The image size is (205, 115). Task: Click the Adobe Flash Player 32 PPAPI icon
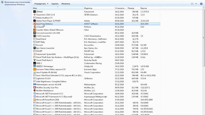pyautogui.click(x=35, y=21)
